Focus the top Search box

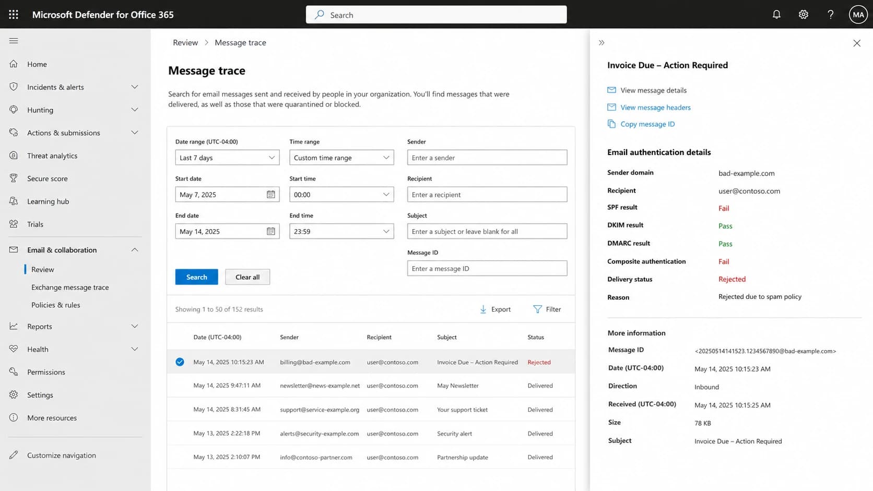[436, 15]
